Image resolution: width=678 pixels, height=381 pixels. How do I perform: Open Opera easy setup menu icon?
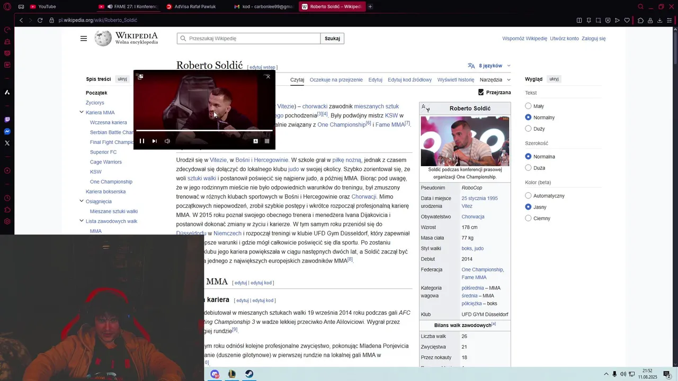[670, 20]
